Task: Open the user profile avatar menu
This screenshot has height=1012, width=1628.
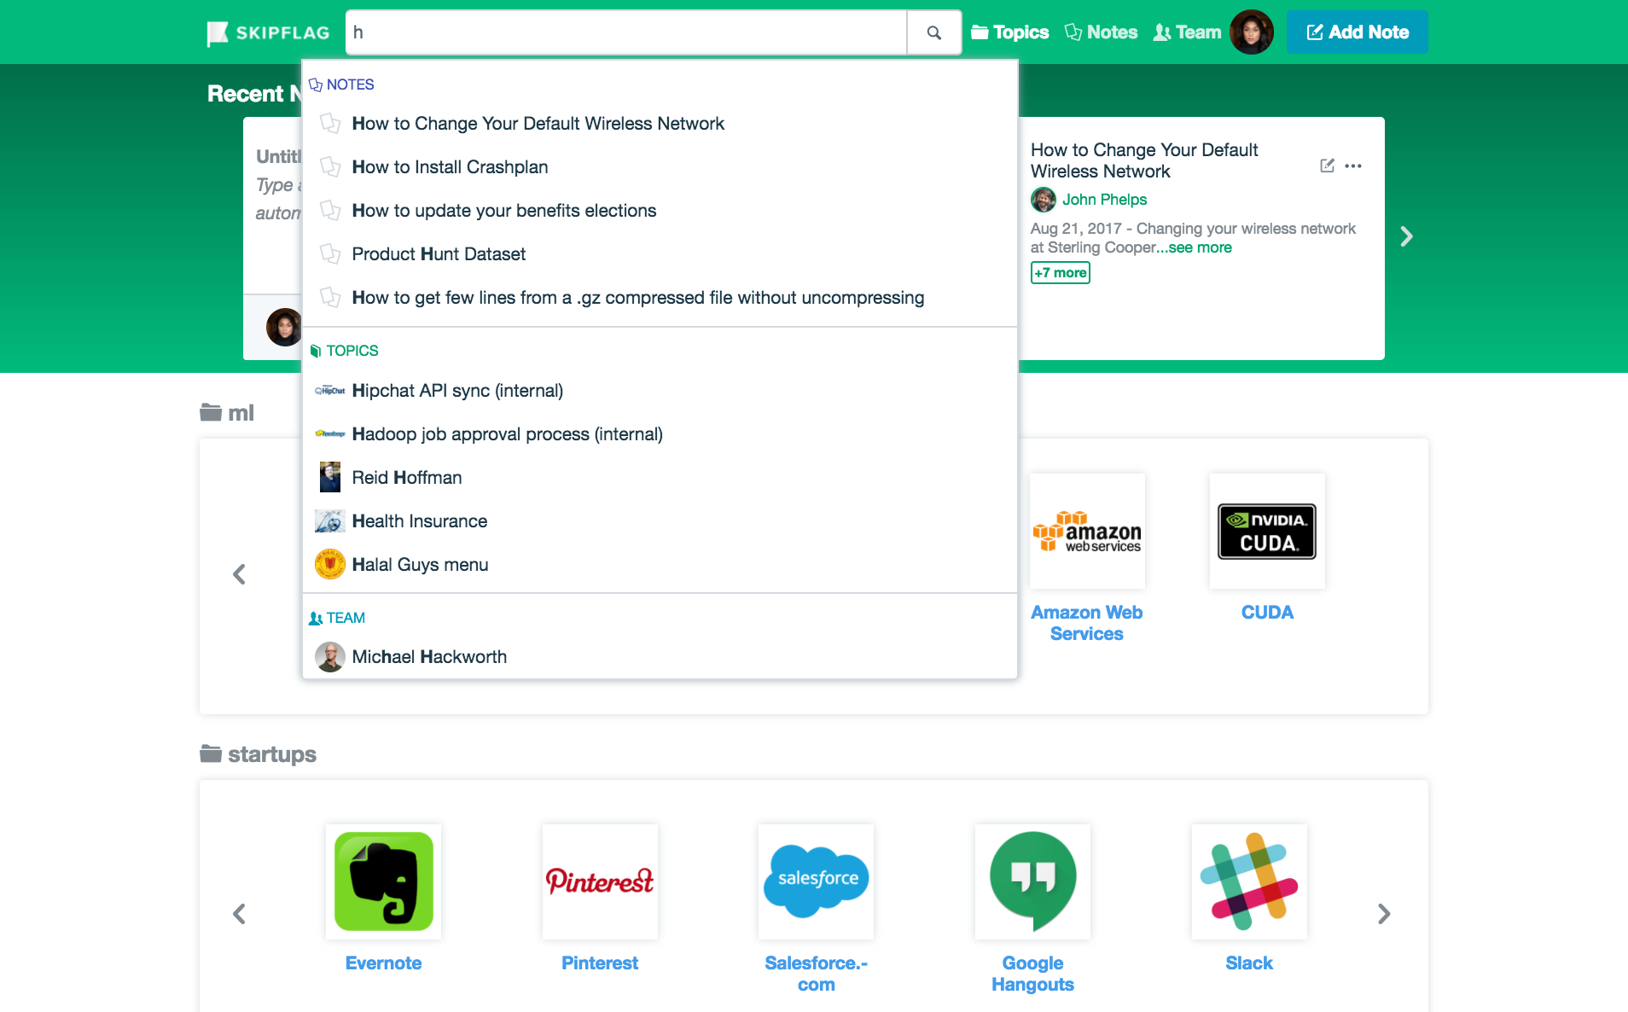Action: [x=1252, y=32]
